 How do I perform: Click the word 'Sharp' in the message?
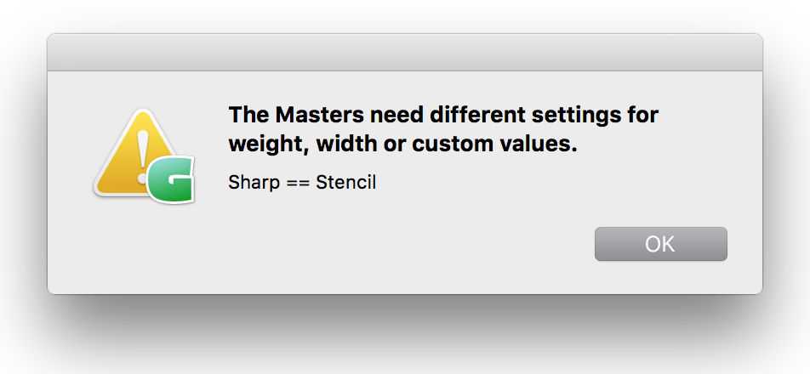(249, 182)
